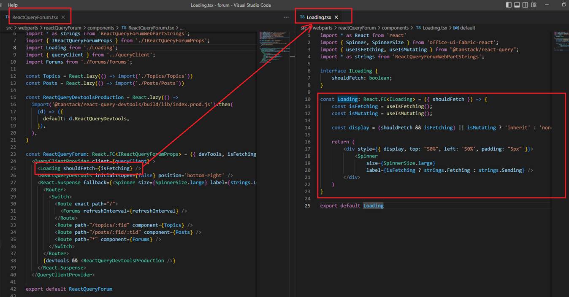Screen dimensions: 569x297
Task: Expand 'components' breadcrumb in the left editor
Action: tap(101, 28)
